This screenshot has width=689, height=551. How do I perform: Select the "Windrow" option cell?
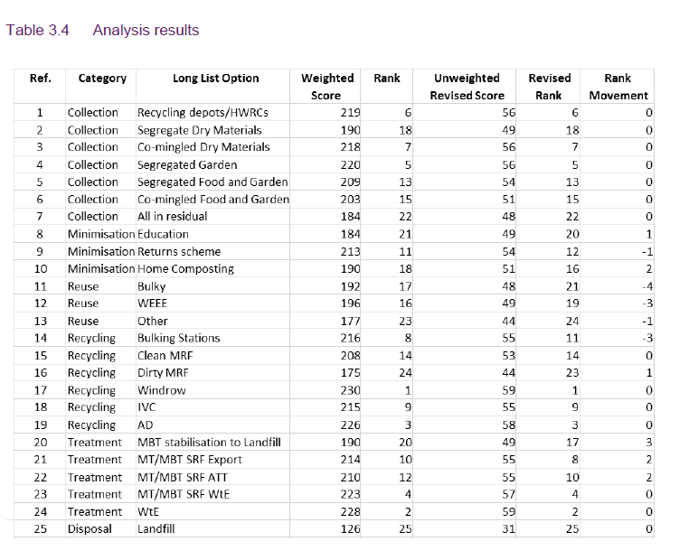[161, 391]
